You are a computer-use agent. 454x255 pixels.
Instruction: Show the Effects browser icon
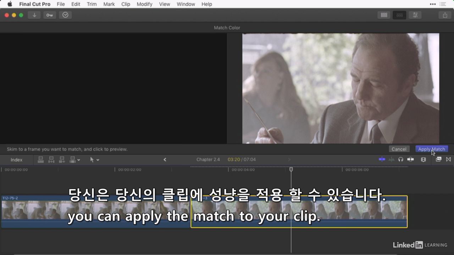(438, 159)
